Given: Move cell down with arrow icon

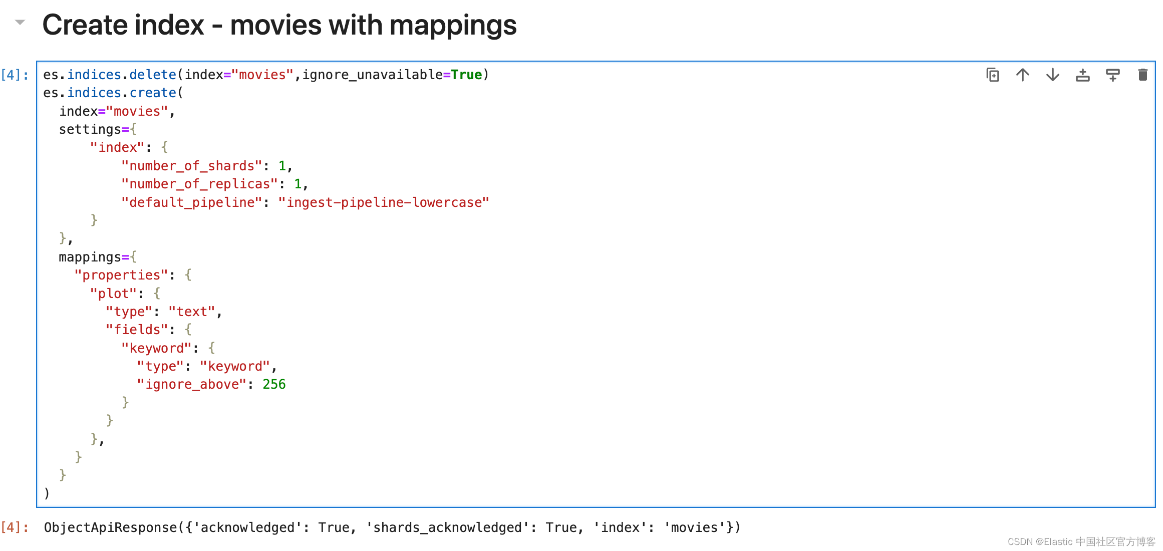Looking at the screenshot, I should point(1052,75).
